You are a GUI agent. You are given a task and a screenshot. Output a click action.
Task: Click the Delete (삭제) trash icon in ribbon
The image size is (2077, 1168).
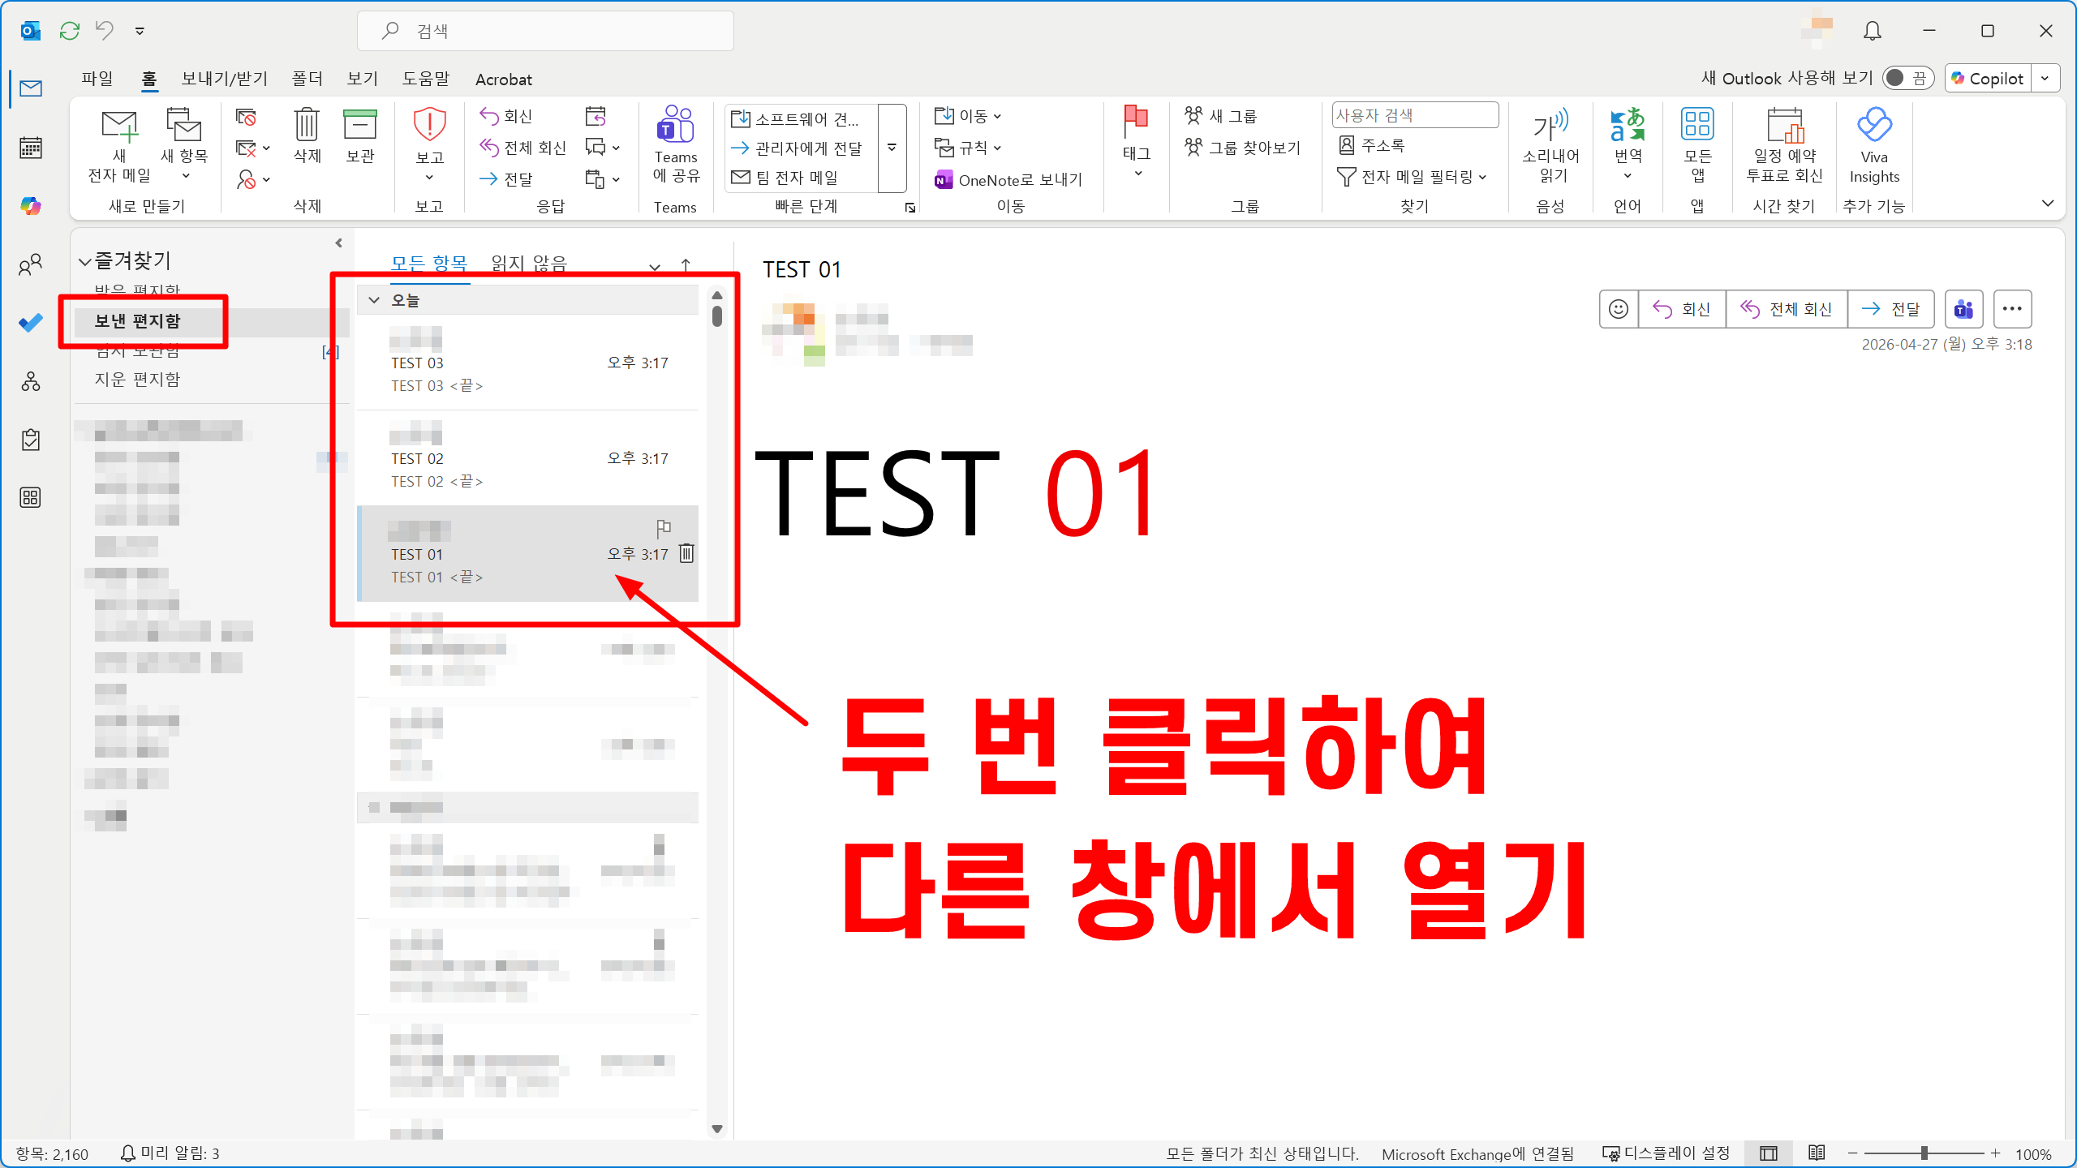(307, 126)
